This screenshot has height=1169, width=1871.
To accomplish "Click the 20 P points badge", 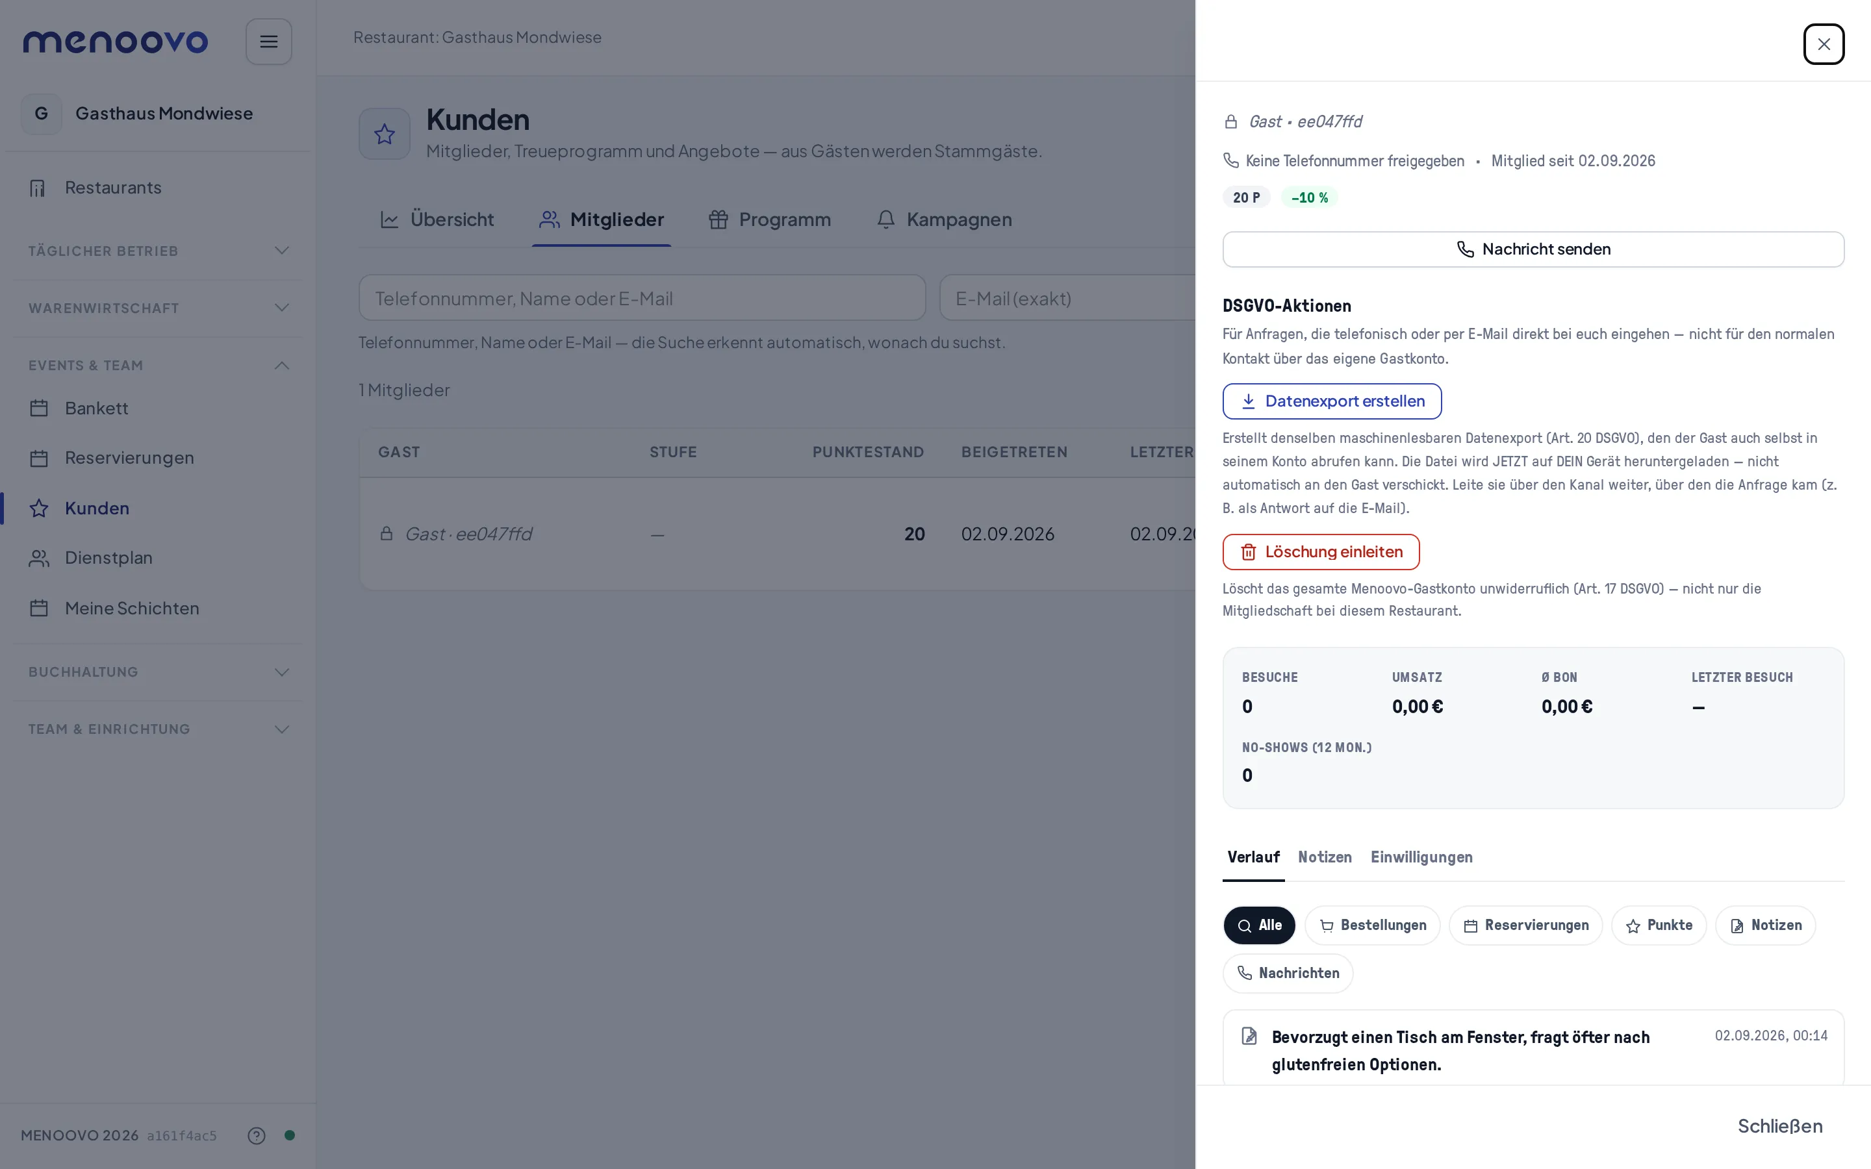I will click(1245, 197).
